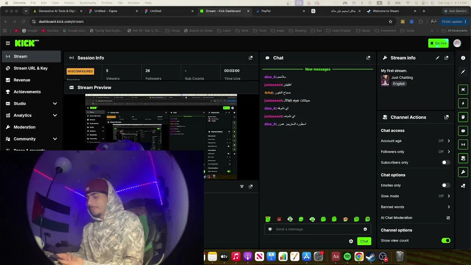Open the Chrome tab search dropdown arrow
Image resolution: width=471 pixels, height=265 pixels.
25,11
